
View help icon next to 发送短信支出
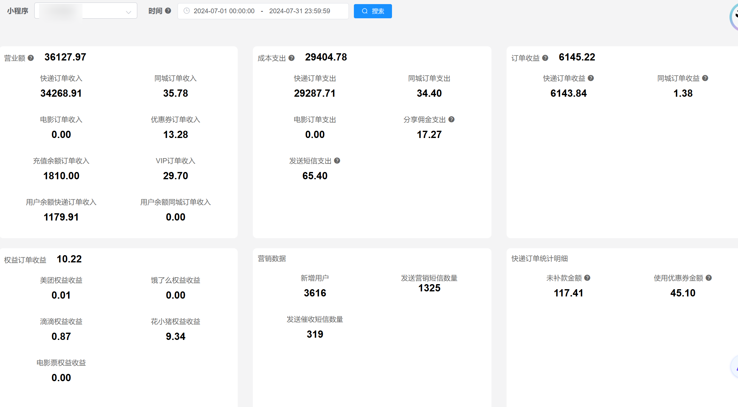[x=337, y=161]
